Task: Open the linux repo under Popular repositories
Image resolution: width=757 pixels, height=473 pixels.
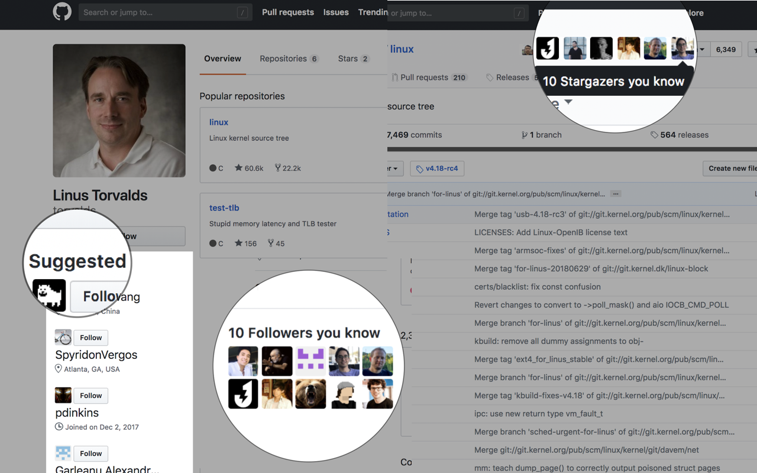Action: [219, 122]
